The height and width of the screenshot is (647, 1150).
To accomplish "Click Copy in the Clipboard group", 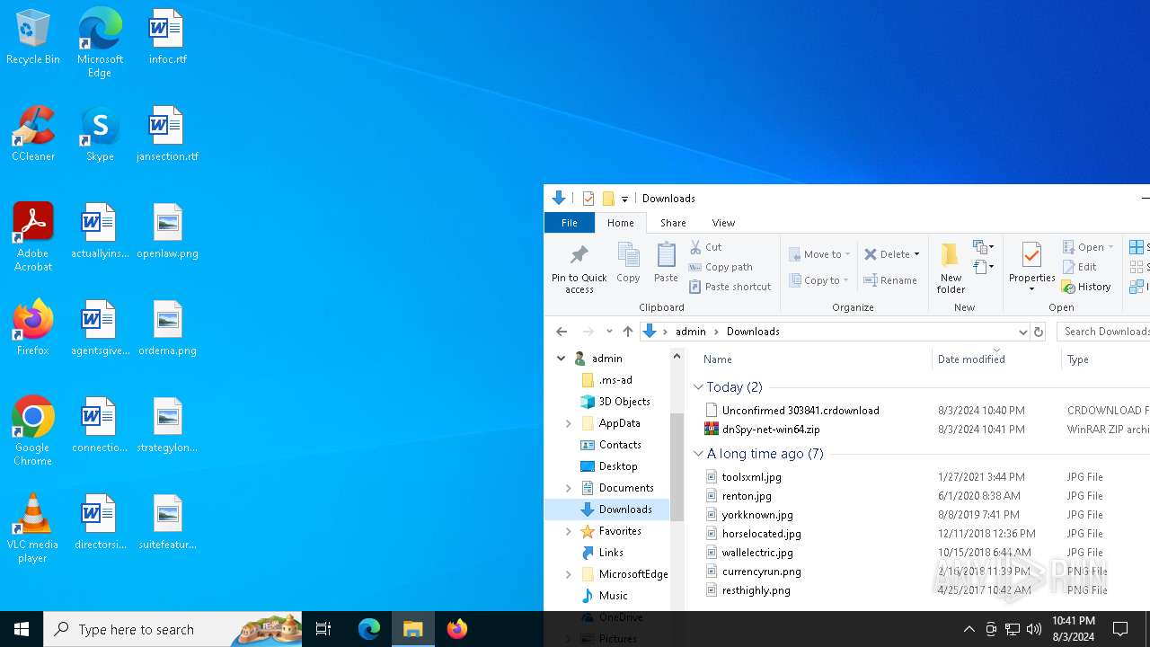I will [x=628, y=262].
